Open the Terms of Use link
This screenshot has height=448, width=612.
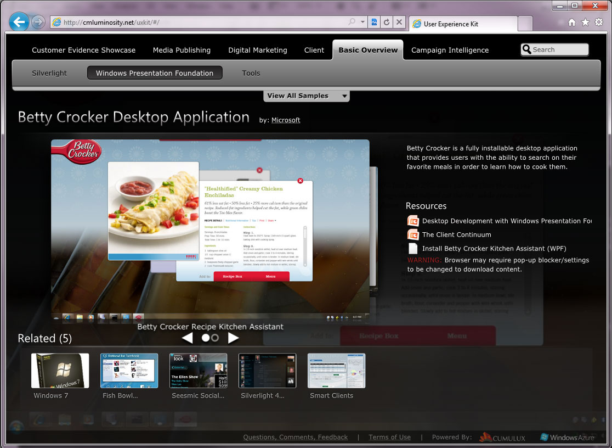(x=389, y=437)
